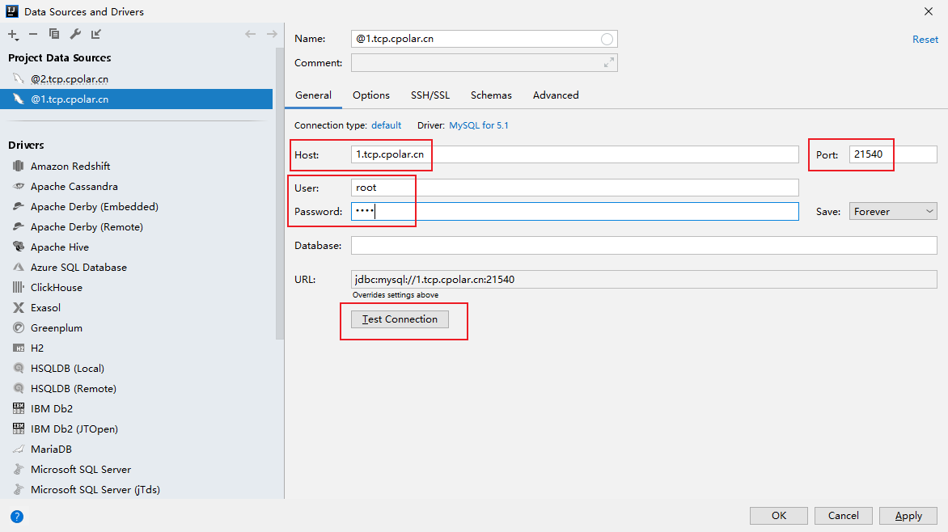The height and width of the screenshot is (532, 948).
Task: Select @1.tcp.cpolar.cn data source
Action: pyautogui.click(x=137, y=99)
